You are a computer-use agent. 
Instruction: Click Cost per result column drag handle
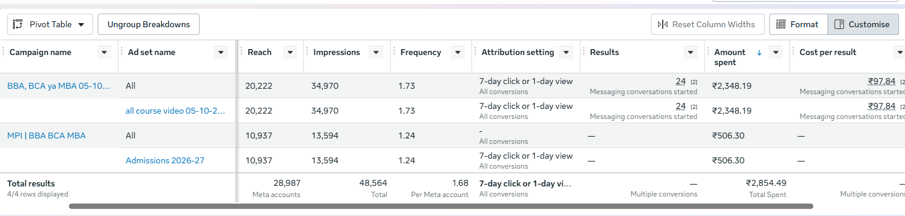794,53
